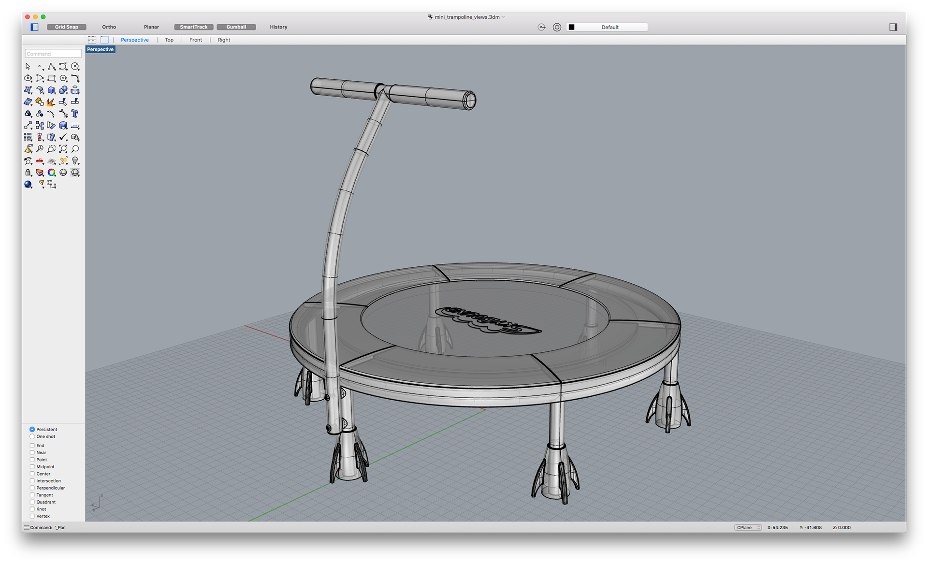Select the arrow Select Objects tool
The width and height of the screenshot is (928, 564).
(28, 67)
